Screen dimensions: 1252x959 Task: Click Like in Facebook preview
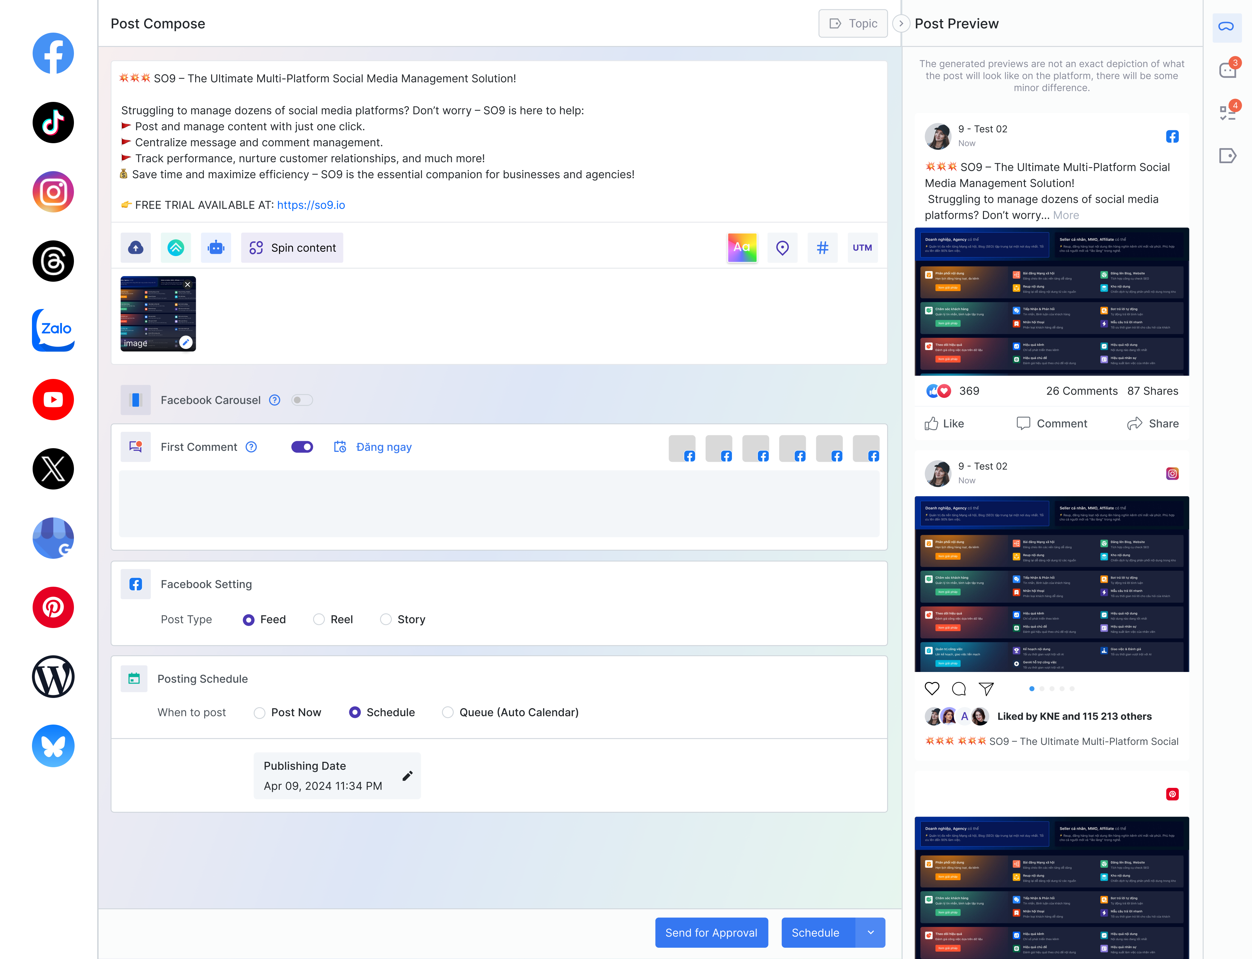(944, 424)
